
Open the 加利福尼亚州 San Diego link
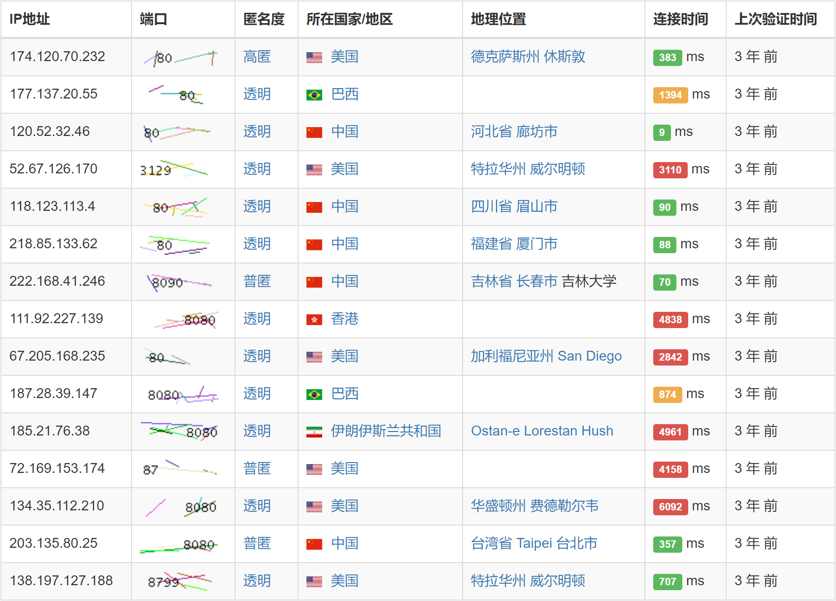pyautogui.click(x=546, y=356)
